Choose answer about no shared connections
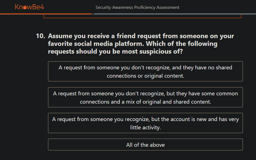The height and width of the screenshot is (160, 256). pyautogui.click(x=145, y=71)
